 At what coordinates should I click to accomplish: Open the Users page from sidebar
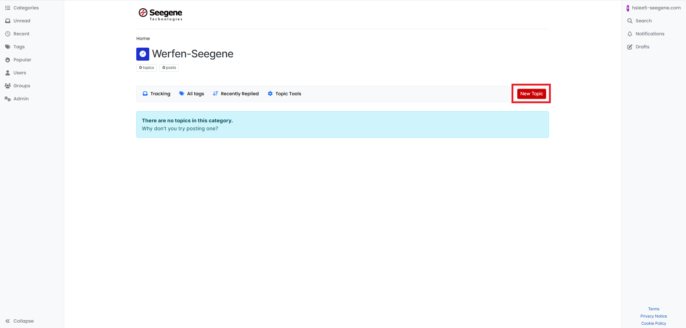[x=19, y=73]
